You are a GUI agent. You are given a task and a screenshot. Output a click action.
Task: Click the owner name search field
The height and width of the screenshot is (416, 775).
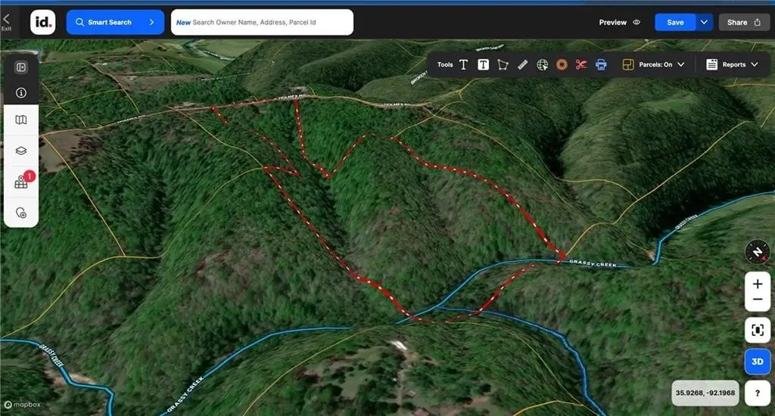coord(262,23)
